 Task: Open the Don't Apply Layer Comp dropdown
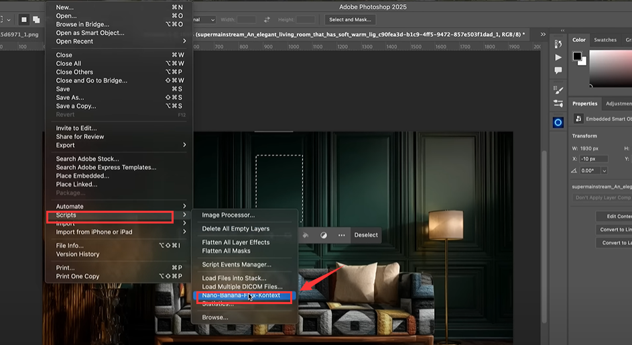[x=602, y=197]
